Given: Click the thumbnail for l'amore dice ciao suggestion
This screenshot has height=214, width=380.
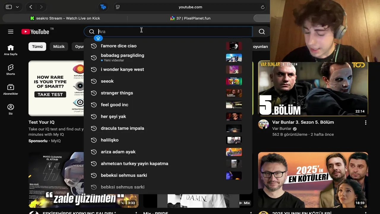Looking at the screenshot, I should tap(234, 46).
